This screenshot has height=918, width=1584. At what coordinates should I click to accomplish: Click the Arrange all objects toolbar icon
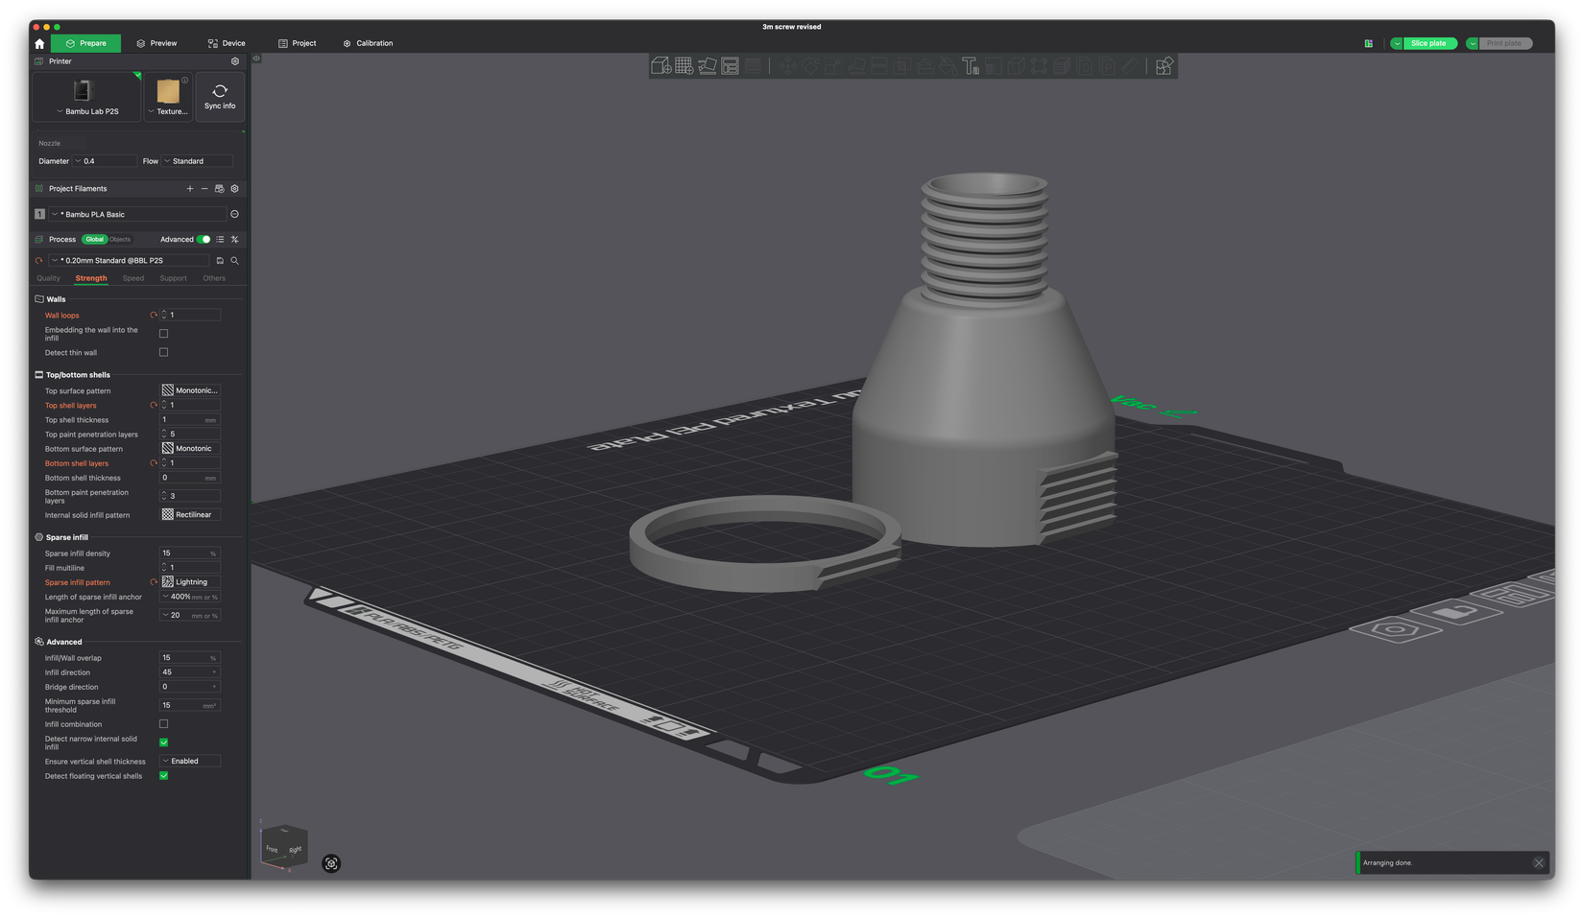coord(731,66)
